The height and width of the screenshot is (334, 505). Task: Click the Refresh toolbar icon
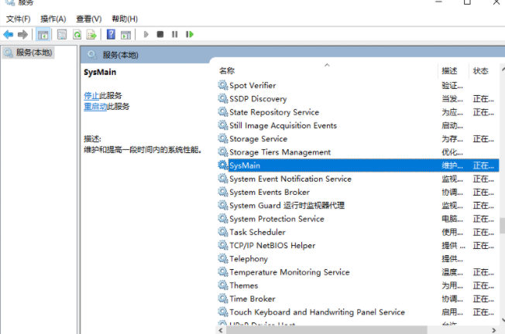(77, 35)
